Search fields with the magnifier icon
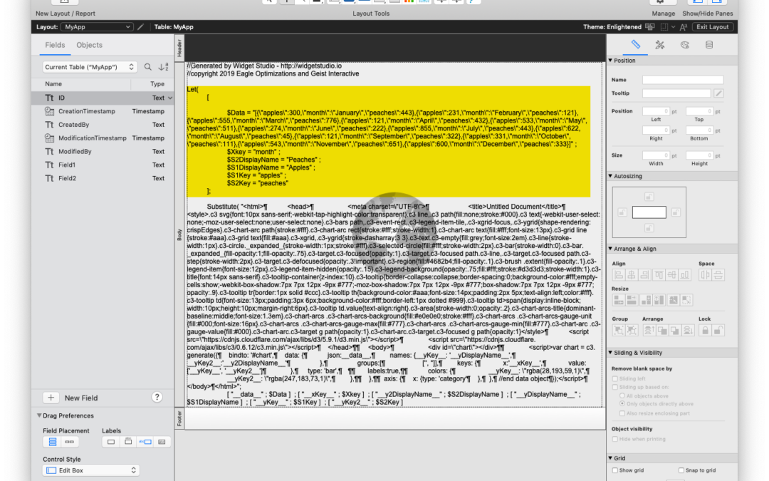Screen dimensions: 769x481 (147, 67)
